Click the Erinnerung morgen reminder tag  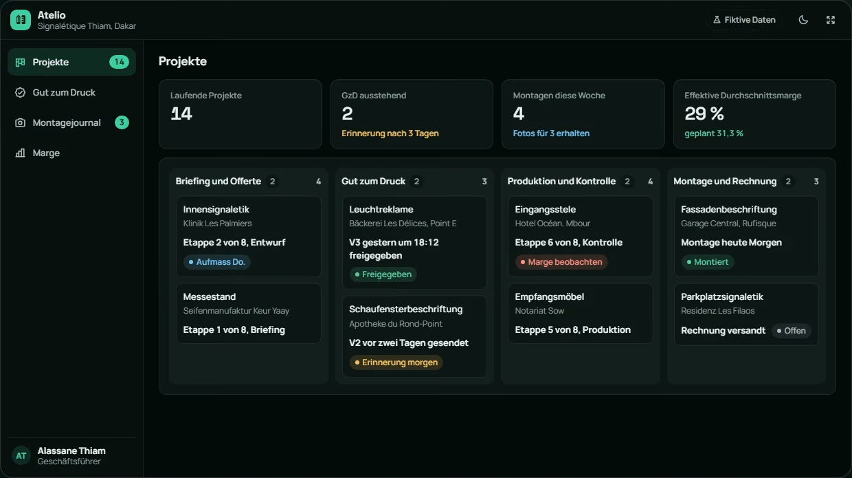[x=396, y=362]
